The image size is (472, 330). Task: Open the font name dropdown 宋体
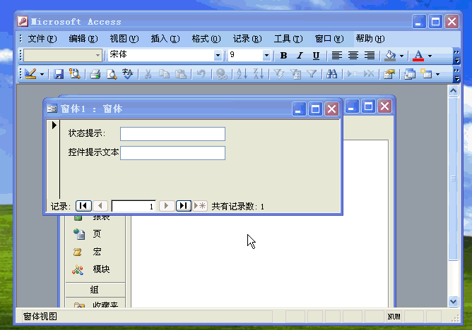218,55
